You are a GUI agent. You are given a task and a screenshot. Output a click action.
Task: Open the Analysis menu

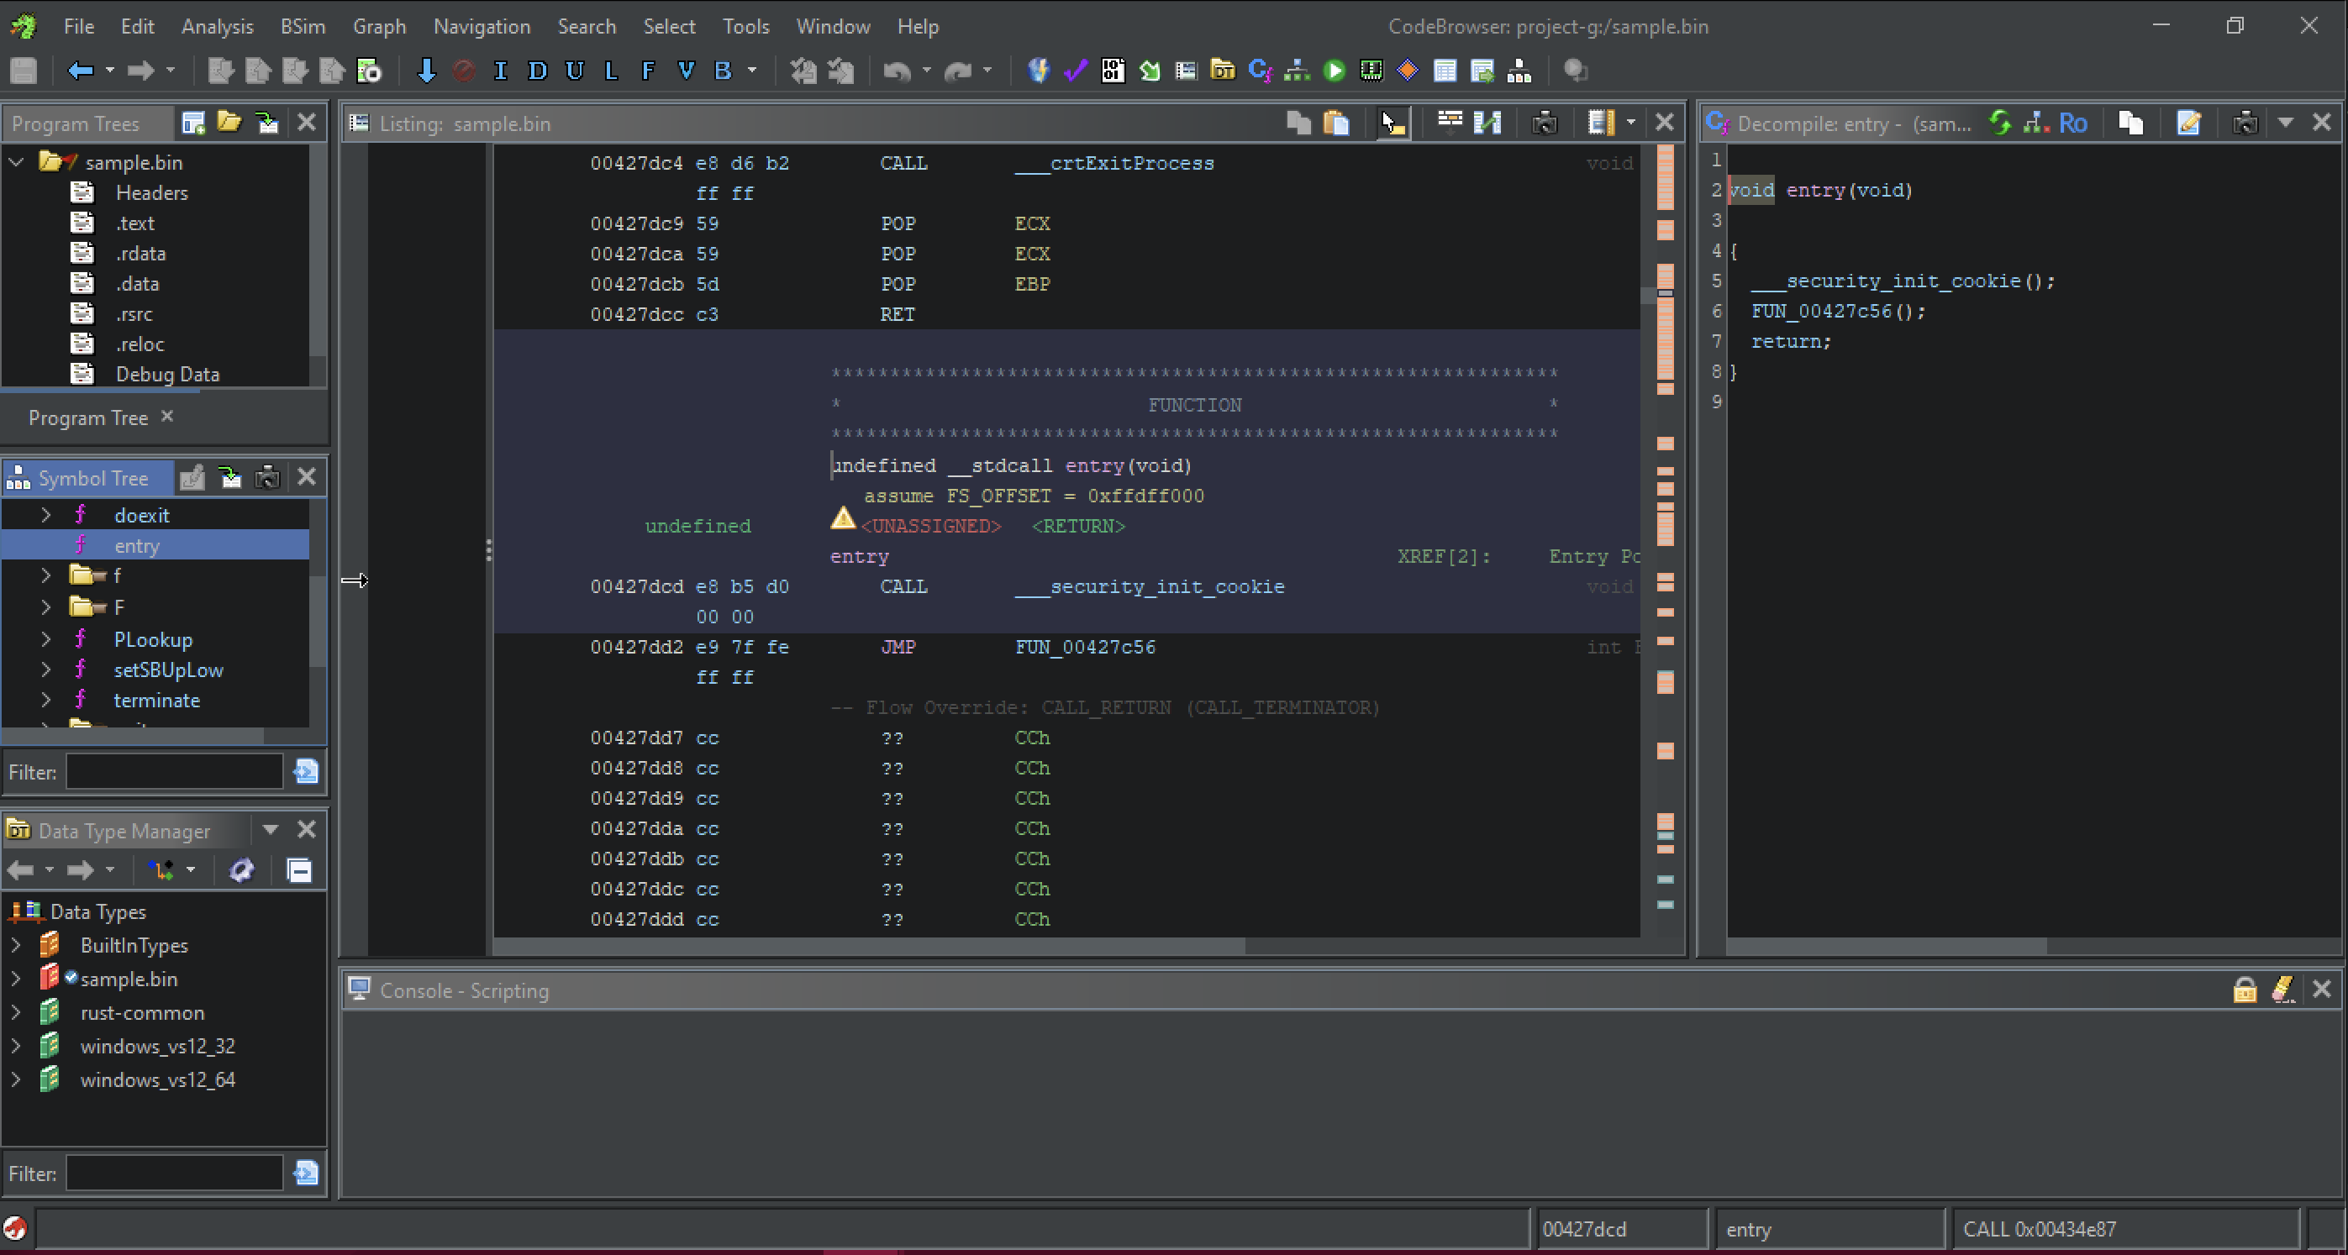click(x=217, y=26)
